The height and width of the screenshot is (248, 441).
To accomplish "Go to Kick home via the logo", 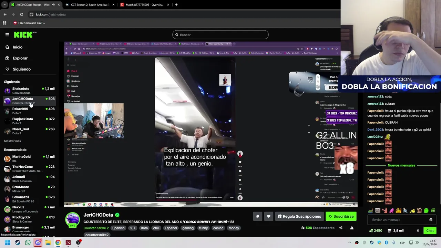I will (25, 34).
